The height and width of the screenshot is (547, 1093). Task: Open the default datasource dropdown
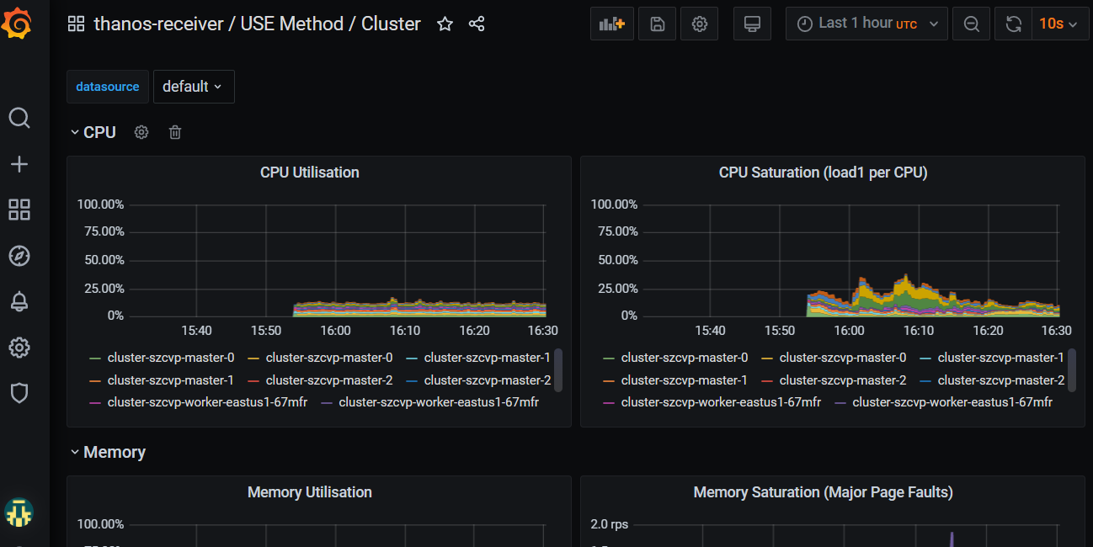194,87
